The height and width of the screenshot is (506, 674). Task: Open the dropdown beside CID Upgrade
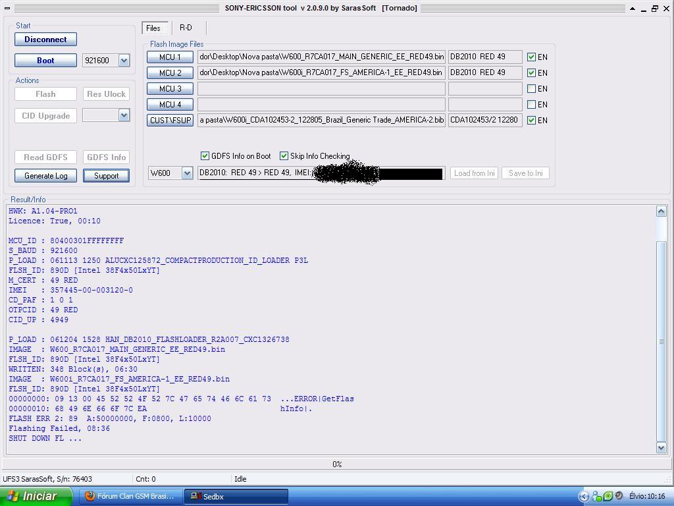[x=124, y=115]
